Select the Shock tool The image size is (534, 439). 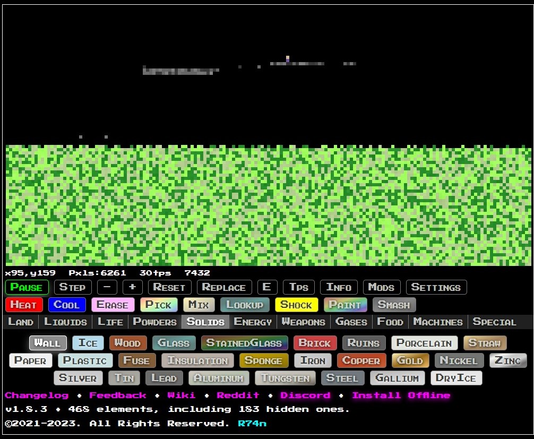296,305
